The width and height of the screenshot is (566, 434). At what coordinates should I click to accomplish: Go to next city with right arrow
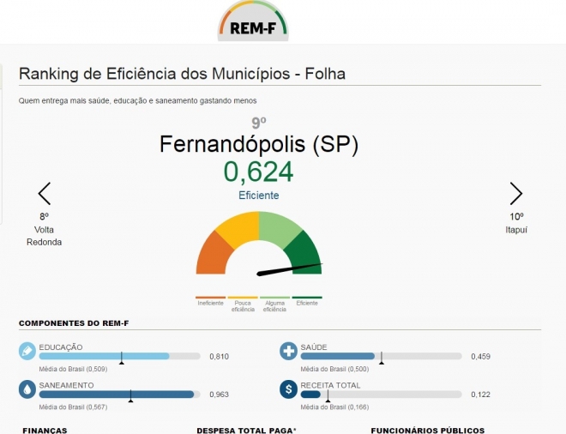click(x=515, y=193)
